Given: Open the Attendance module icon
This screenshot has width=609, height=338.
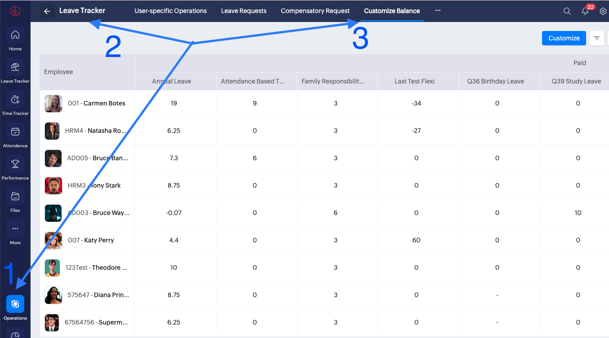Looking at the screenshot, I should click(x=15, y=132).
